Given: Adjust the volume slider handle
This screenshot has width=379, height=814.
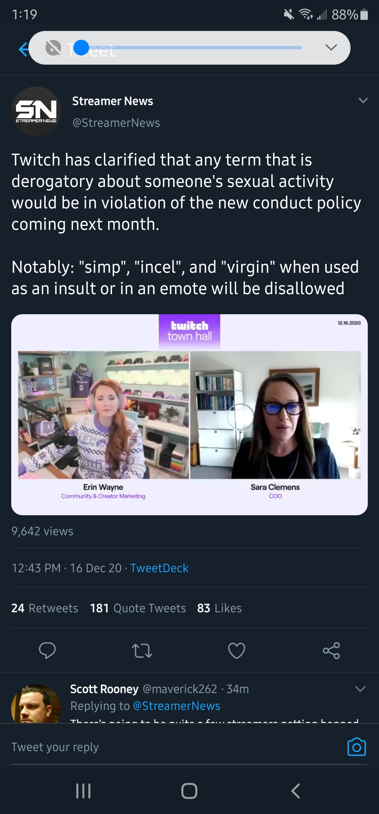Looking at the screenshot, I should click(81, 47).
